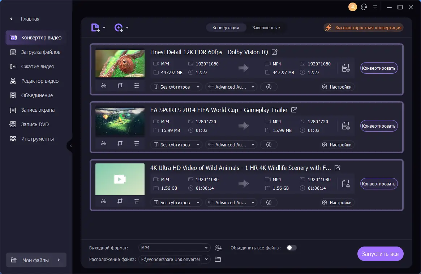Open Мои файлы panel
The height and width of the screenshot is (274, 421).
(36, 260)
